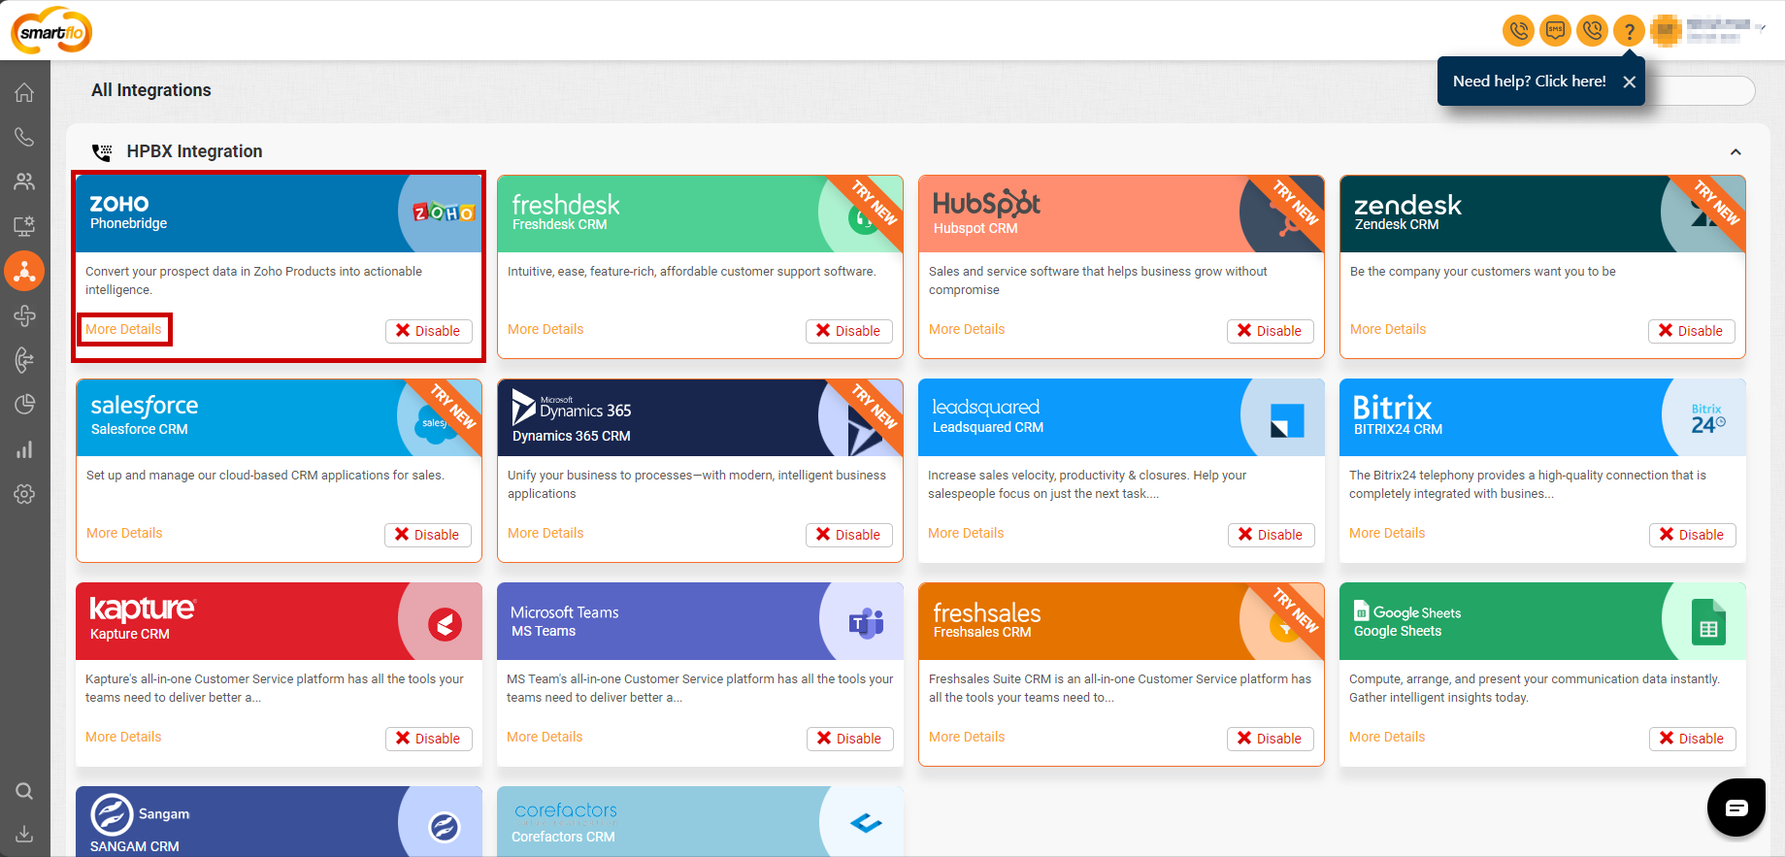Close the Need help tooltip
This screenshot has width=1785, height=857.
(1630, 82)
